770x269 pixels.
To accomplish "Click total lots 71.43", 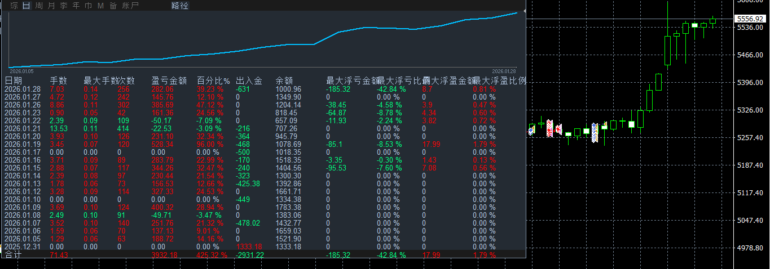I will pyautogui.click(x=59, y=255).
